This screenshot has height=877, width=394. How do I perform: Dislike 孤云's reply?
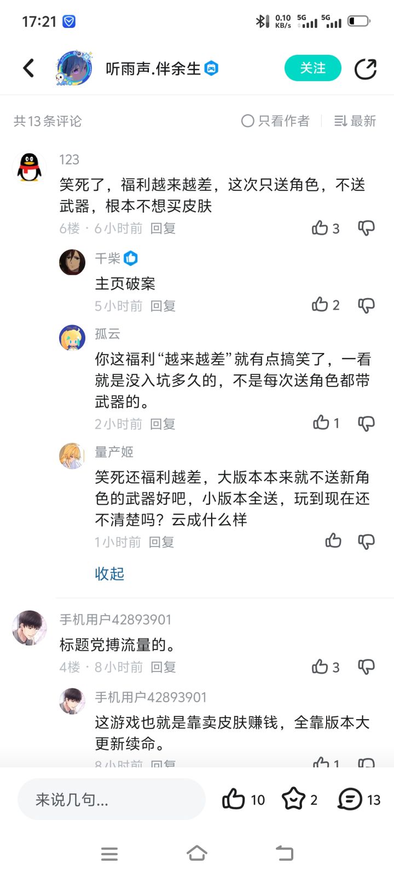coord(366,423)
